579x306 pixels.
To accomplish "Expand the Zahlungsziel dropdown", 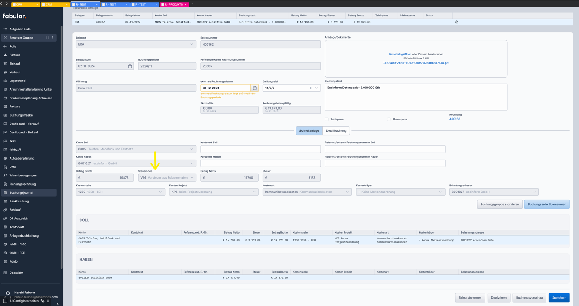I will (316, 88).
